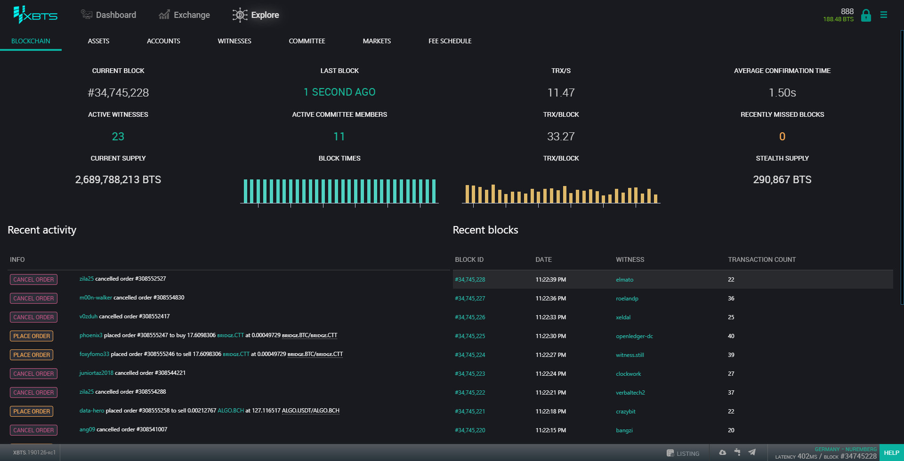Click bridge.BTC/bridge.CTT market in foxyfomo33 row
Screen dimensions: 904x461
click(x=315, y=354)
